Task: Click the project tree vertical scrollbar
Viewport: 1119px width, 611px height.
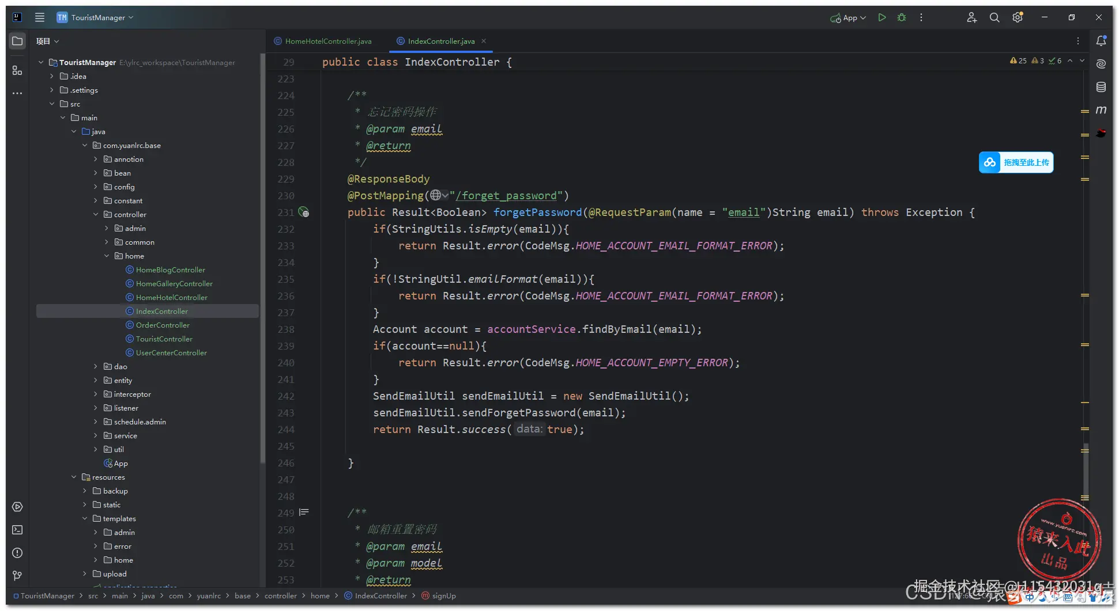Action: click(263, 258)
